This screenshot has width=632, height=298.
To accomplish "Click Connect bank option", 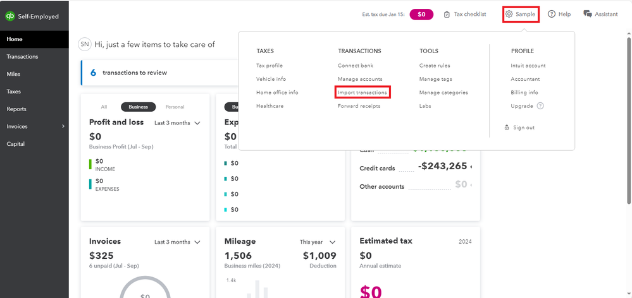I will [x=356, y=66].
